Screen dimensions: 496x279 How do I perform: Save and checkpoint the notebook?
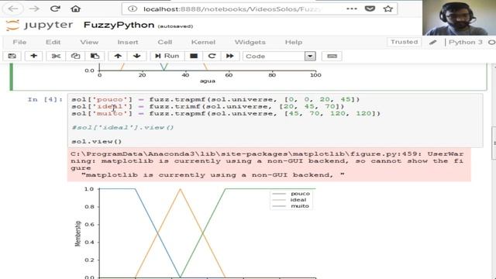(x=12, y=56)
